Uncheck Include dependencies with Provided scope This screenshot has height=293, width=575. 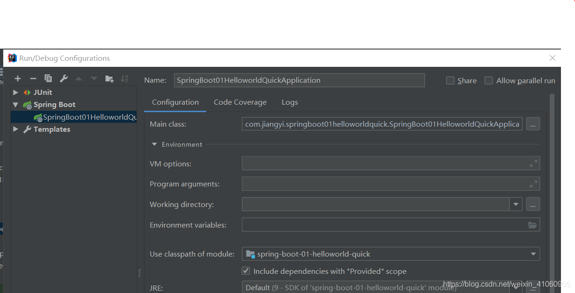point(246,271)
